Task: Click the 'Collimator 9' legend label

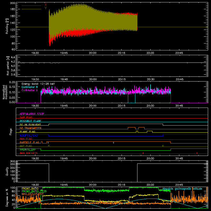Action: pos(30,90)
